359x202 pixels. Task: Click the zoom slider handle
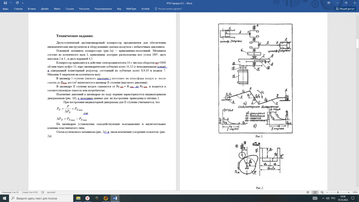[337, 192]
